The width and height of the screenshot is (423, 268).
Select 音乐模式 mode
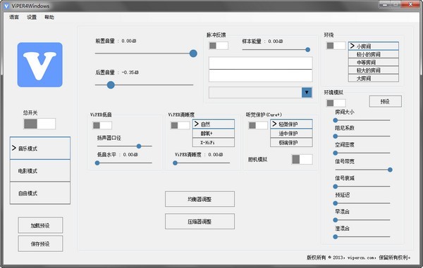point(40,148)
